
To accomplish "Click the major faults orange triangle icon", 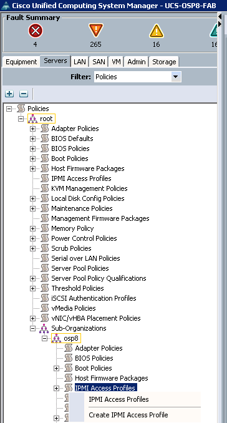I will (95, 30).
